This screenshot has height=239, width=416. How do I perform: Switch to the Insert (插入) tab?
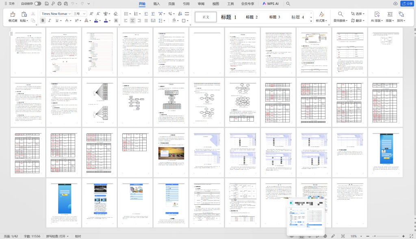(x=156, y=4)
